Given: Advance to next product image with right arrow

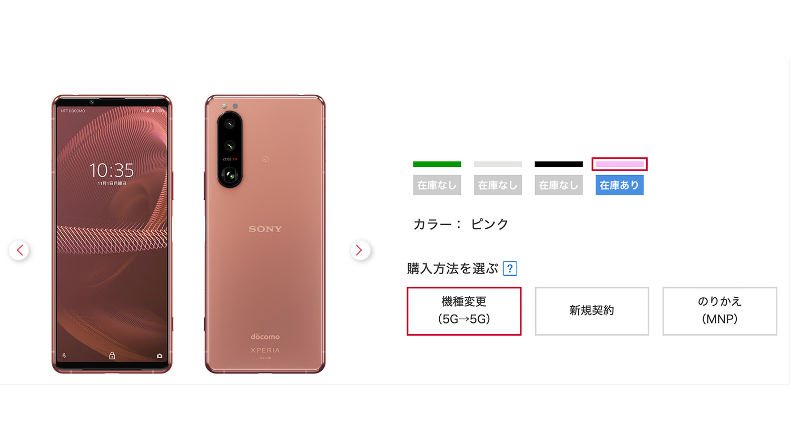Looking at the screenshot, I should point(360,250).
